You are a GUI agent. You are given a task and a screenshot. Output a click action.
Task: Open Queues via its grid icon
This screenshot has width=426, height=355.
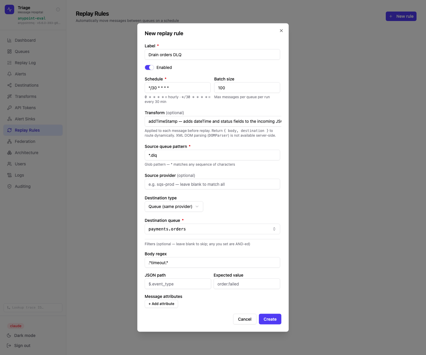[x=9, y=51]
